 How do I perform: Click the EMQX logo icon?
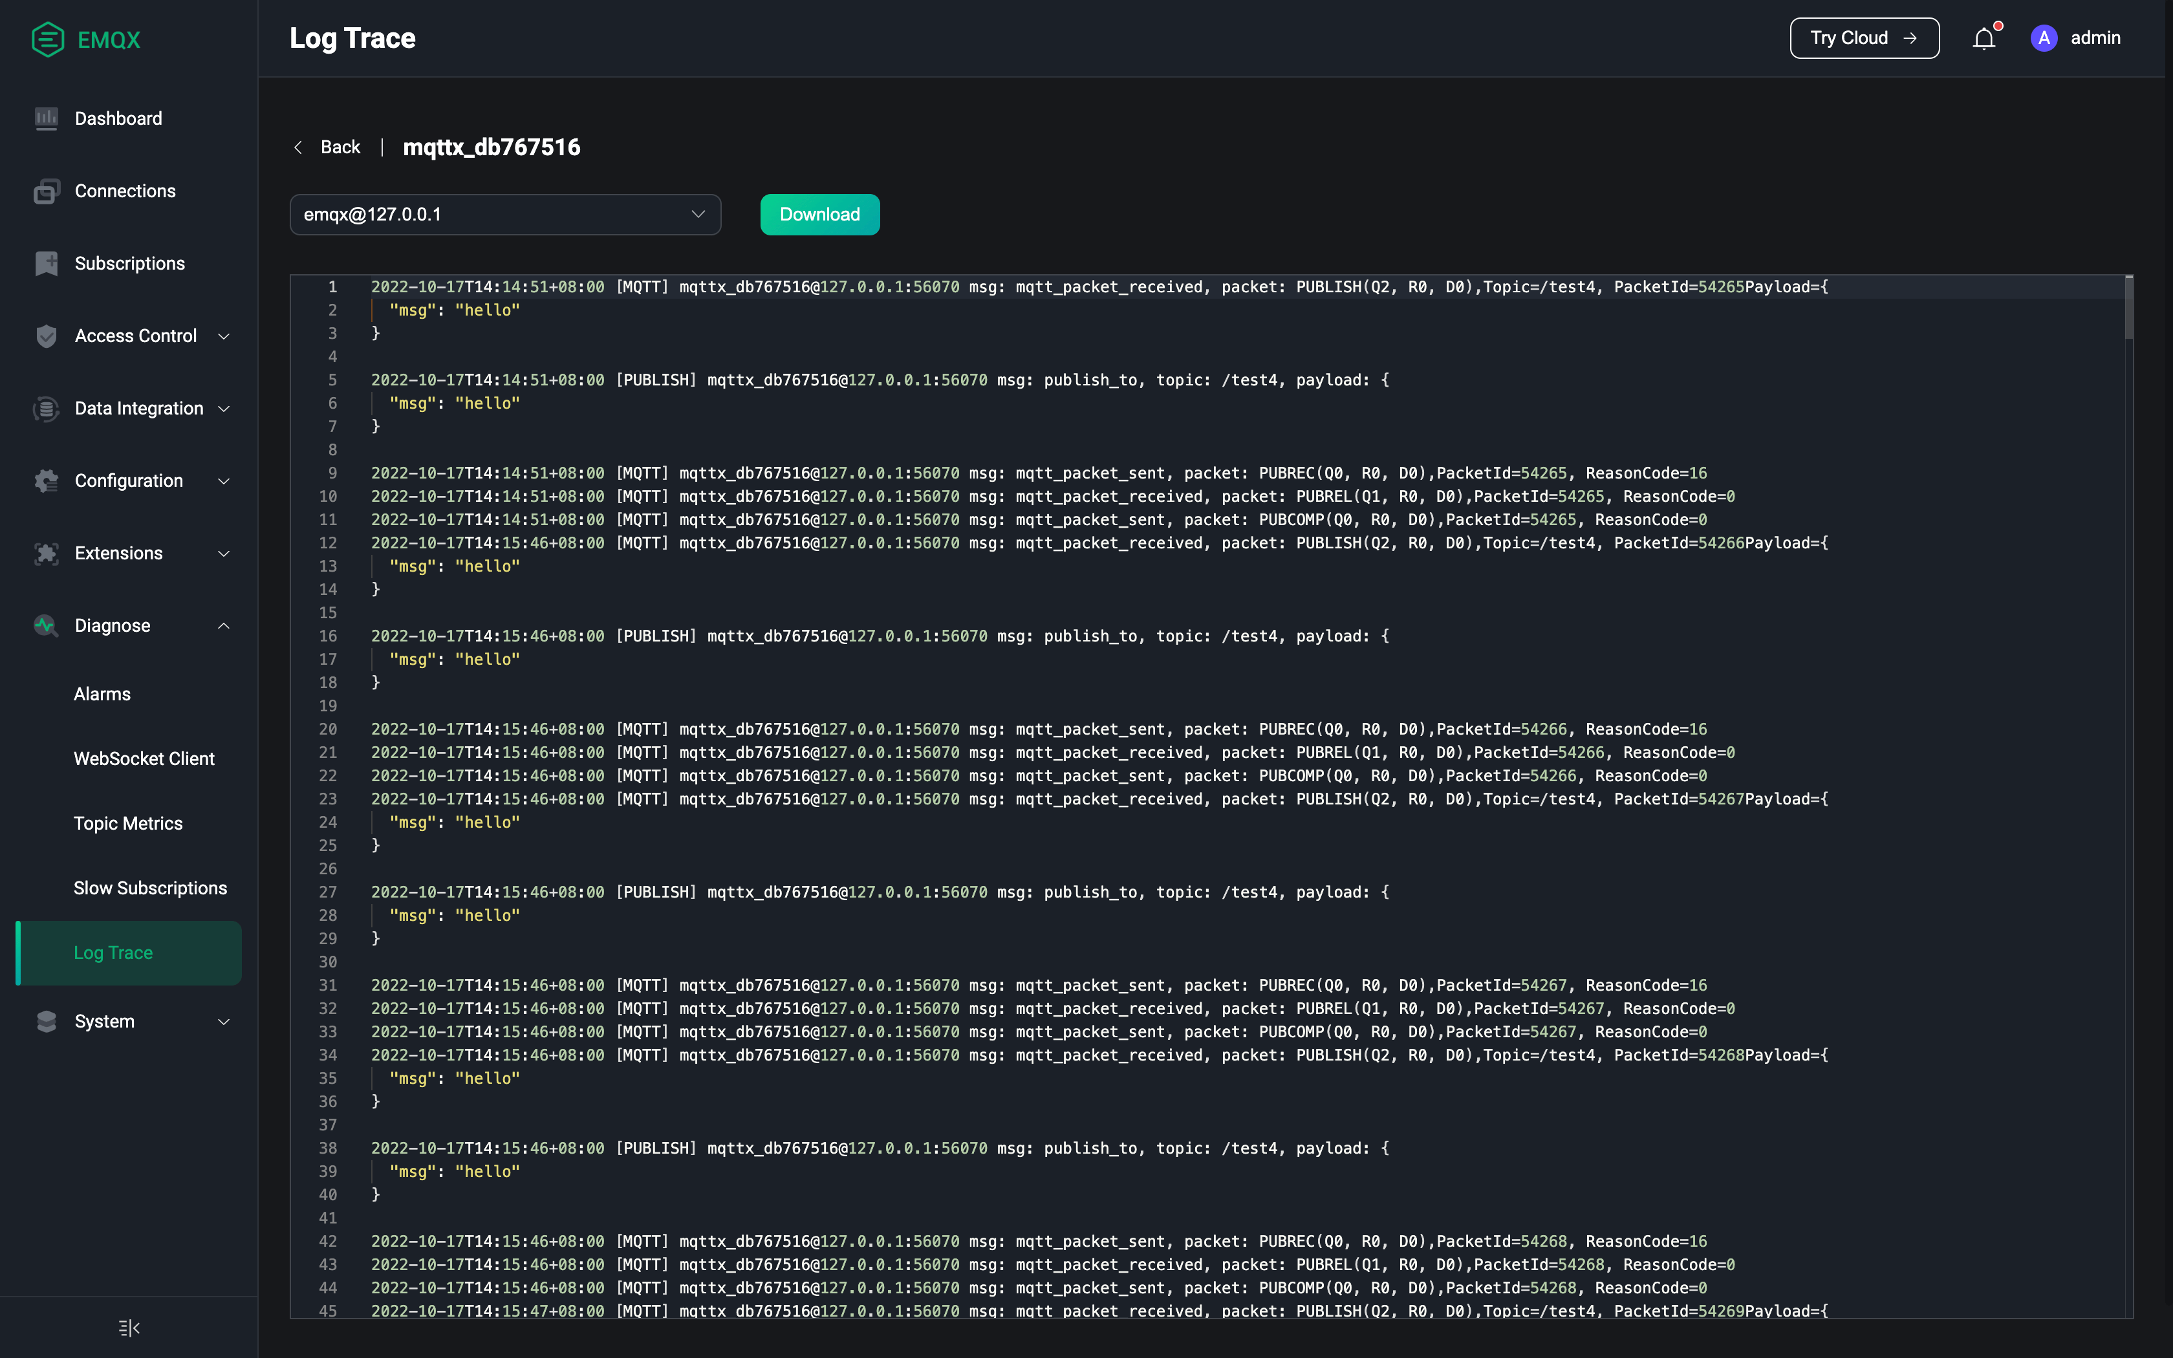coord(48,39)
